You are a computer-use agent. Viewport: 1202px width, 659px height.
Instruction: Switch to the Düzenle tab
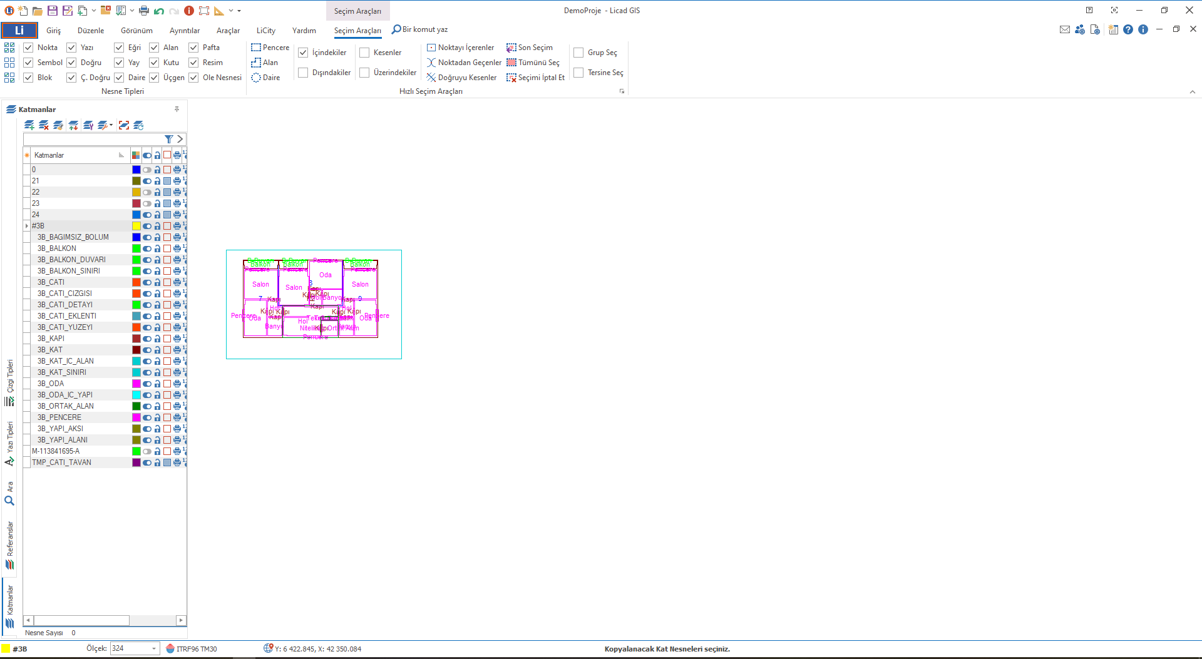point(91,31)
